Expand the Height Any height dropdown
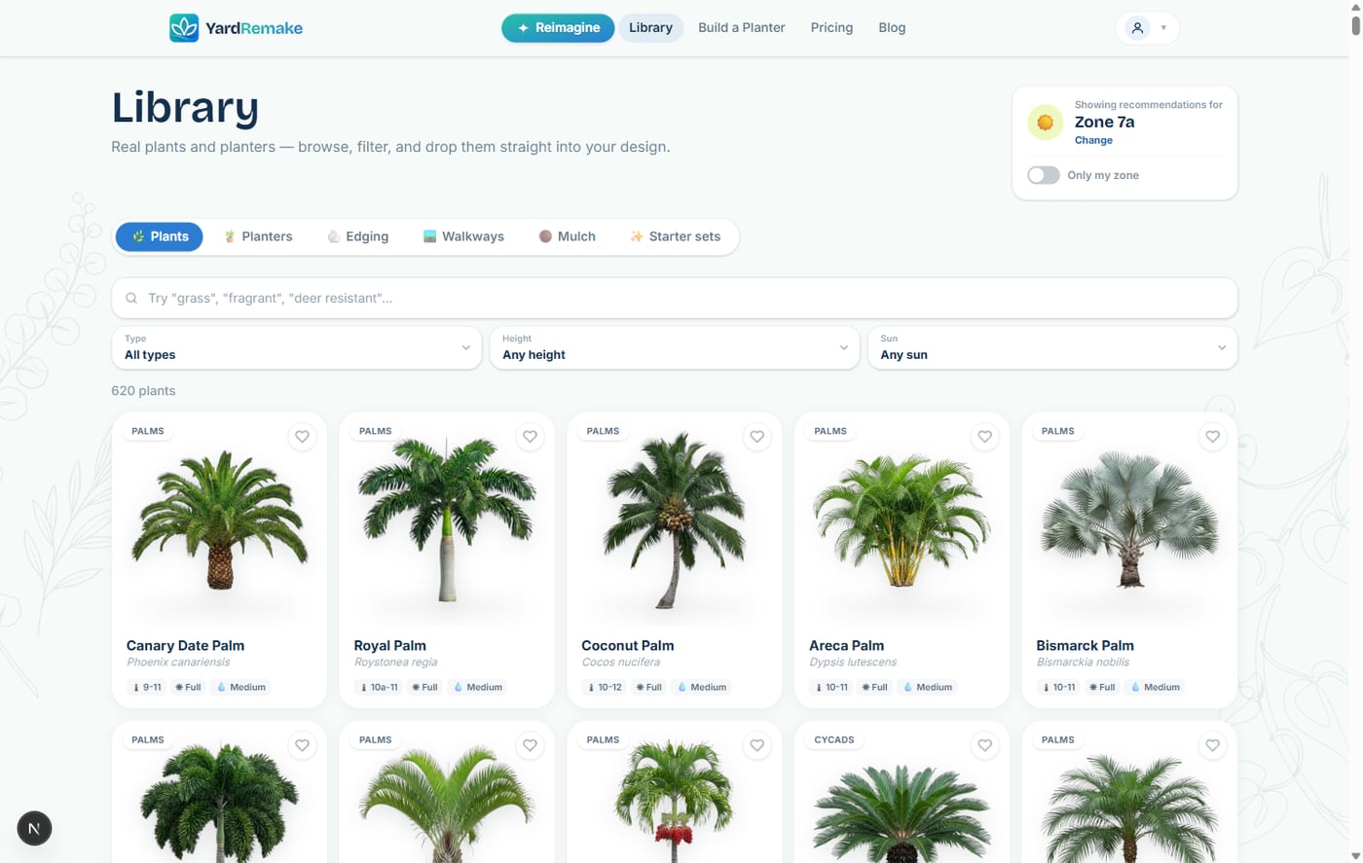This screenshot has width=1363, height=863. point(675,347)
